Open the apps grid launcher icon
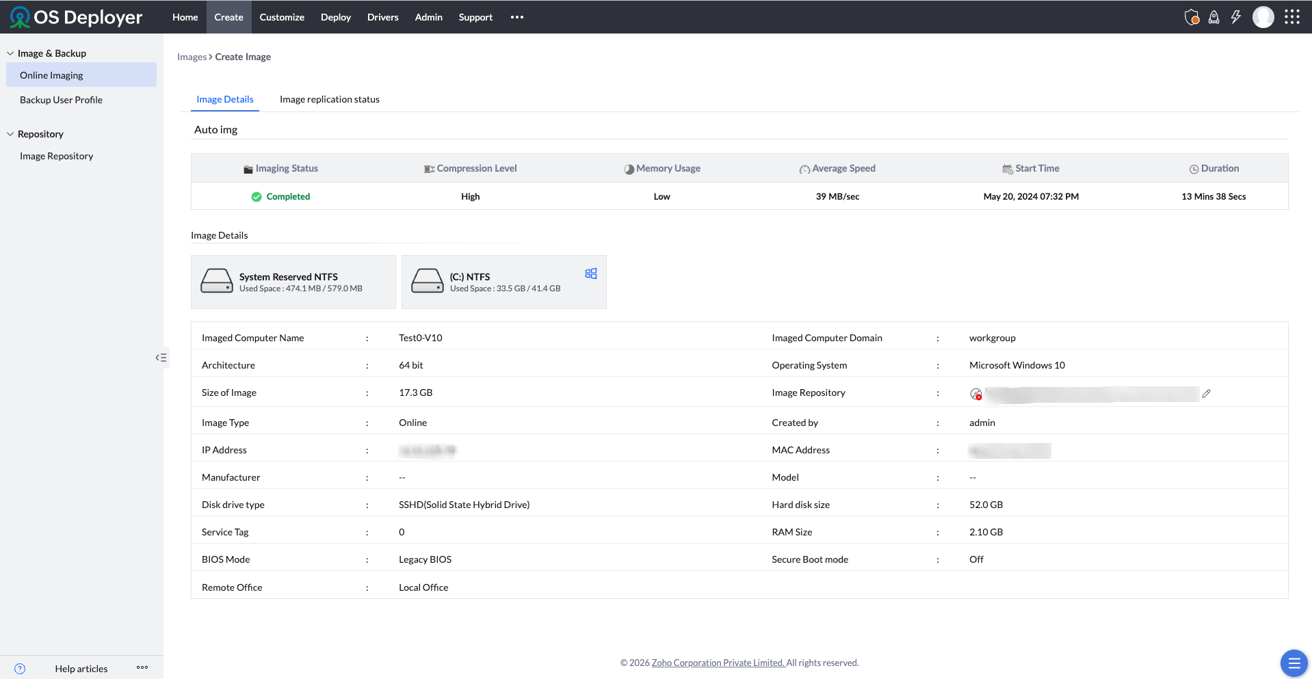The width and height of the screenshot is (1312, 679). [x=1291, y=17]
